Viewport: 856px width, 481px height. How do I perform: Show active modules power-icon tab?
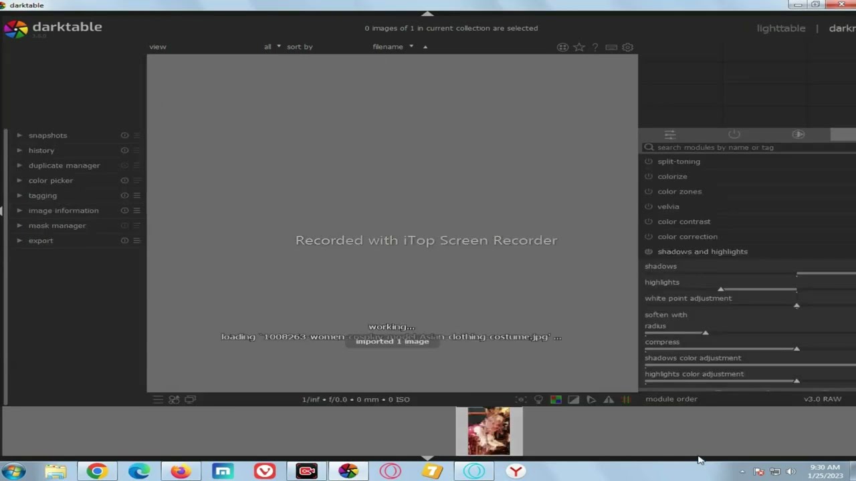coord(734,134)
